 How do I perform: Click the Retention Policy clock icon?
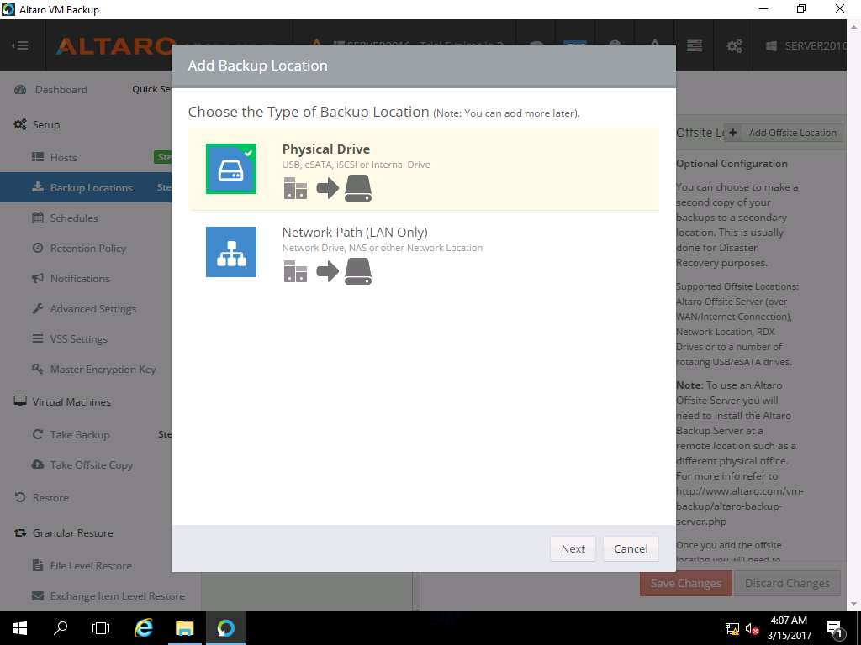click(38, 248)
